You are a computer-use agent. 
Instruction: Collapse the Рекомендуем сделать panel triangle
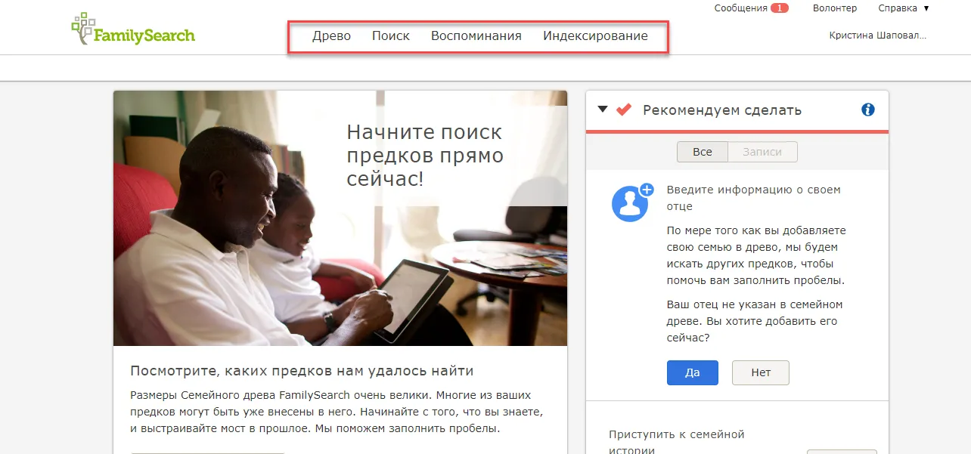603,109
